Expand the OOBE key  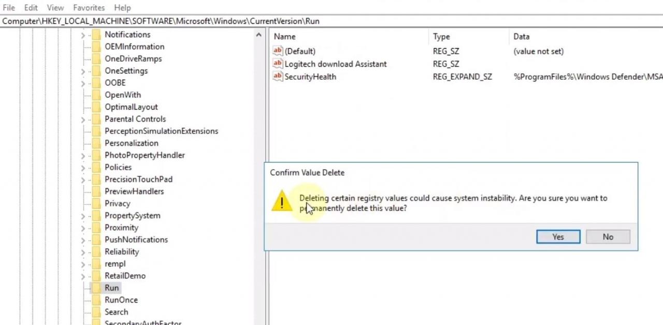tap(83, 83)
